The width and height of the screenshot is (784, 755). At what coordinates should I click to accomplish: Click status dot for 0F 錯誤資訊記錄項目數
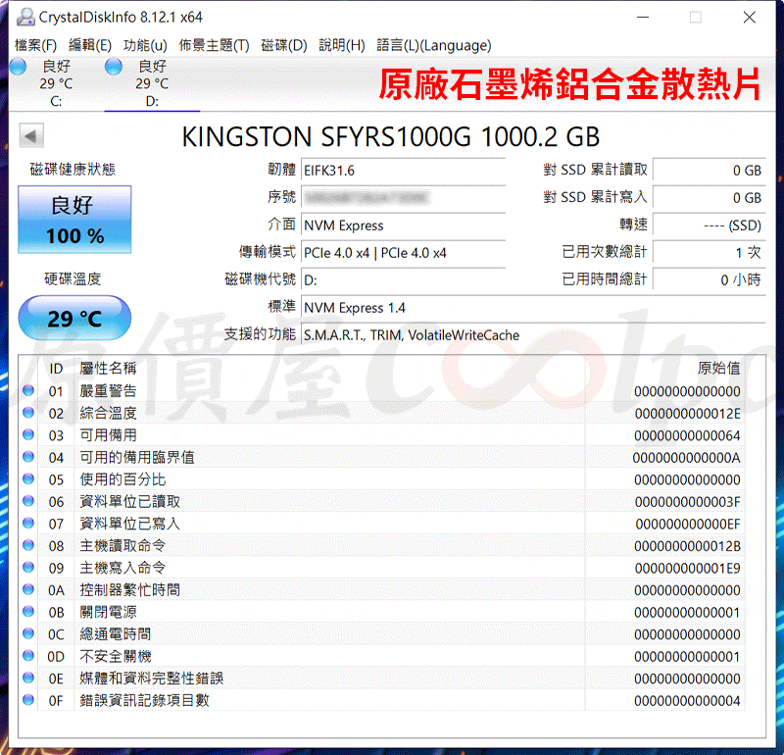point(28,699)
